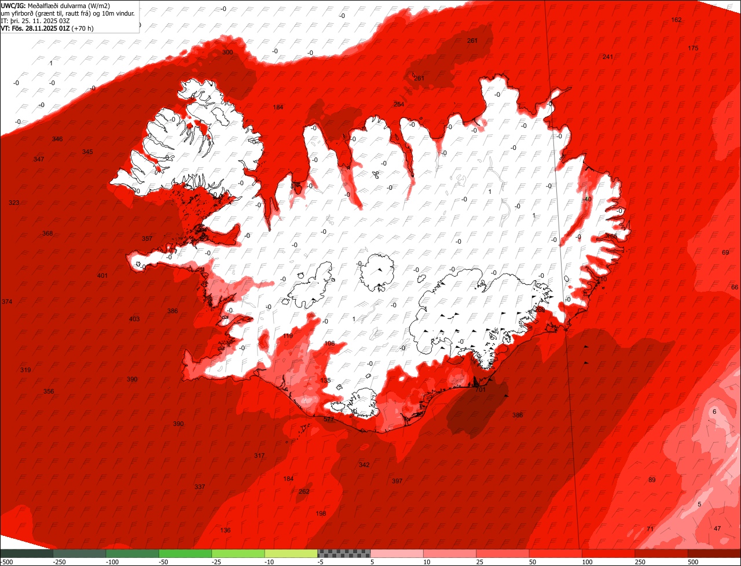Click the title line 'UWC/IG: Meðalflæði dulvarma (W/m2)'
This screenshot has width=741, height=566.
click(x=56, y=5)
